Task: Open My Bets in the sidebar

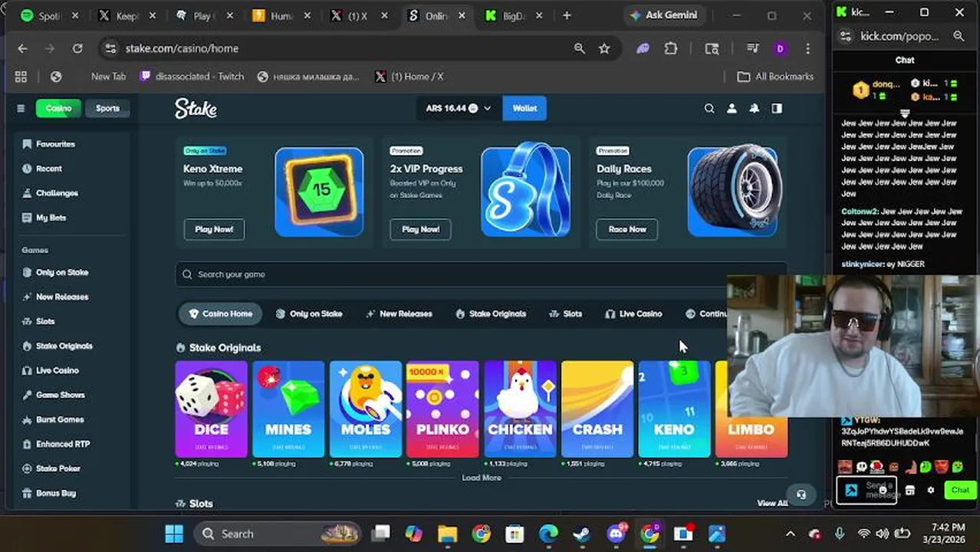Action: (44, 218)
